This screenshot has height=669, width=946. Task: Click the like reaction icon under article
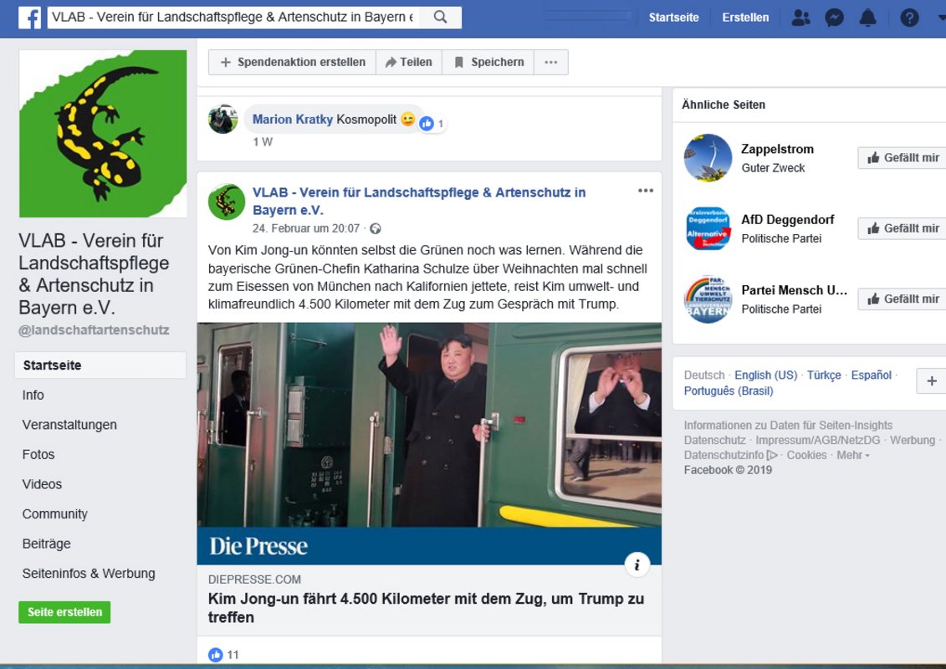click(x=216, y=655)
